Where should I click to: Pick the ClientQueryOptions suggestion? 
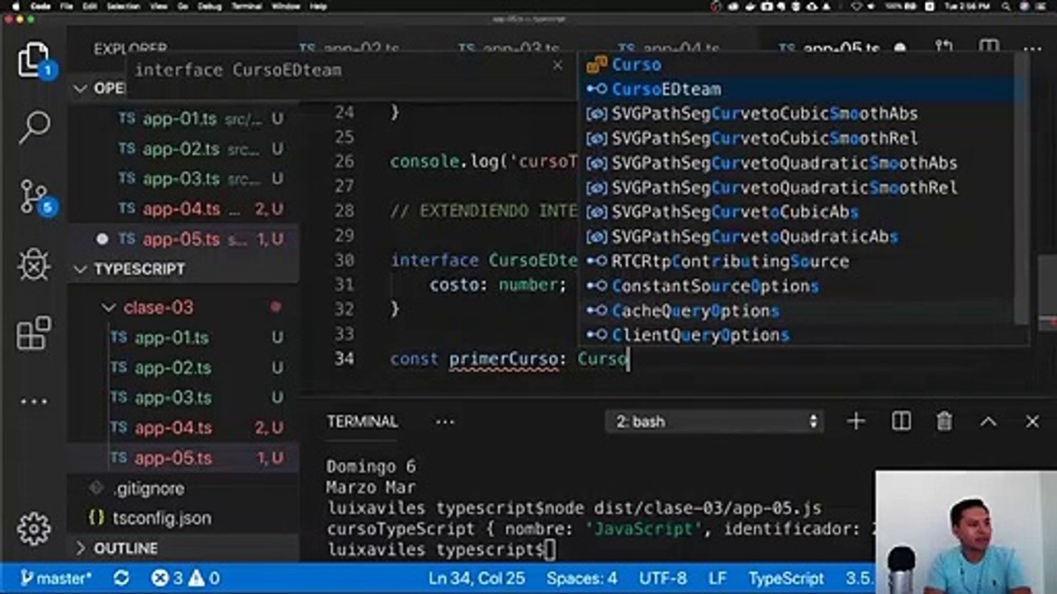pos(799,335)
